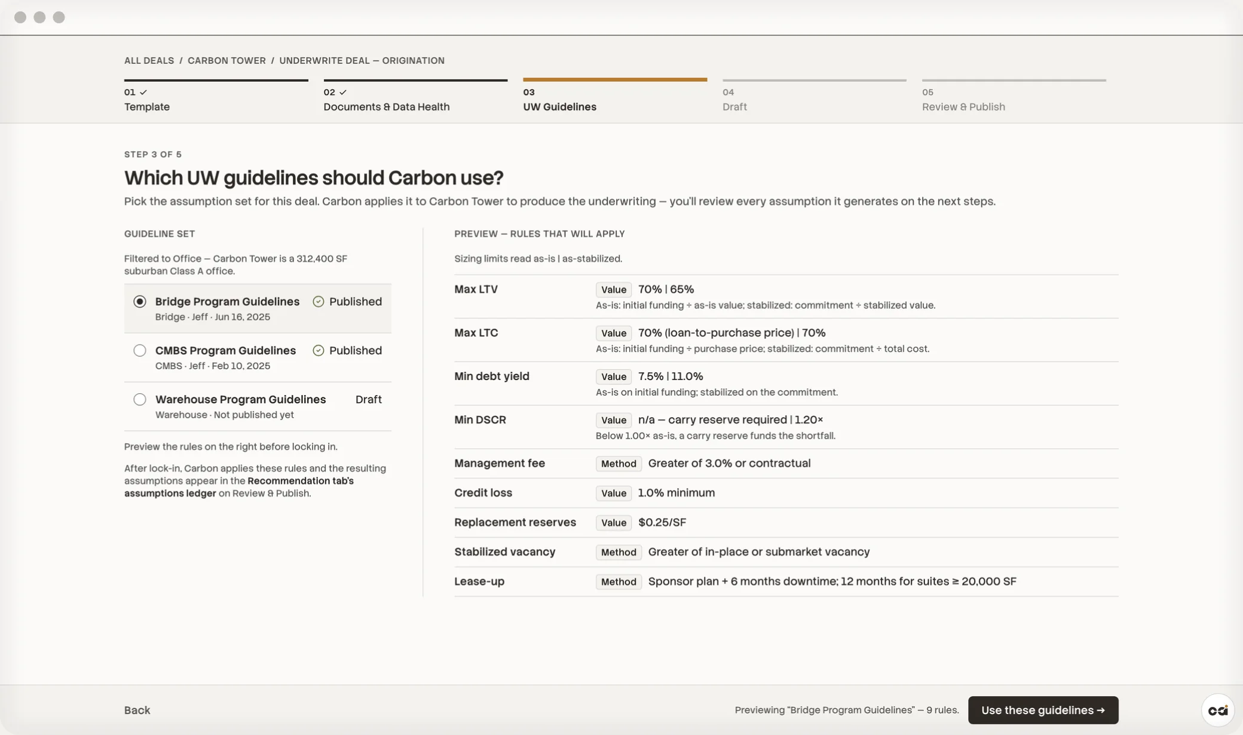
Task: Click the Min DSCR Value tag
Action: pos(614,421)
